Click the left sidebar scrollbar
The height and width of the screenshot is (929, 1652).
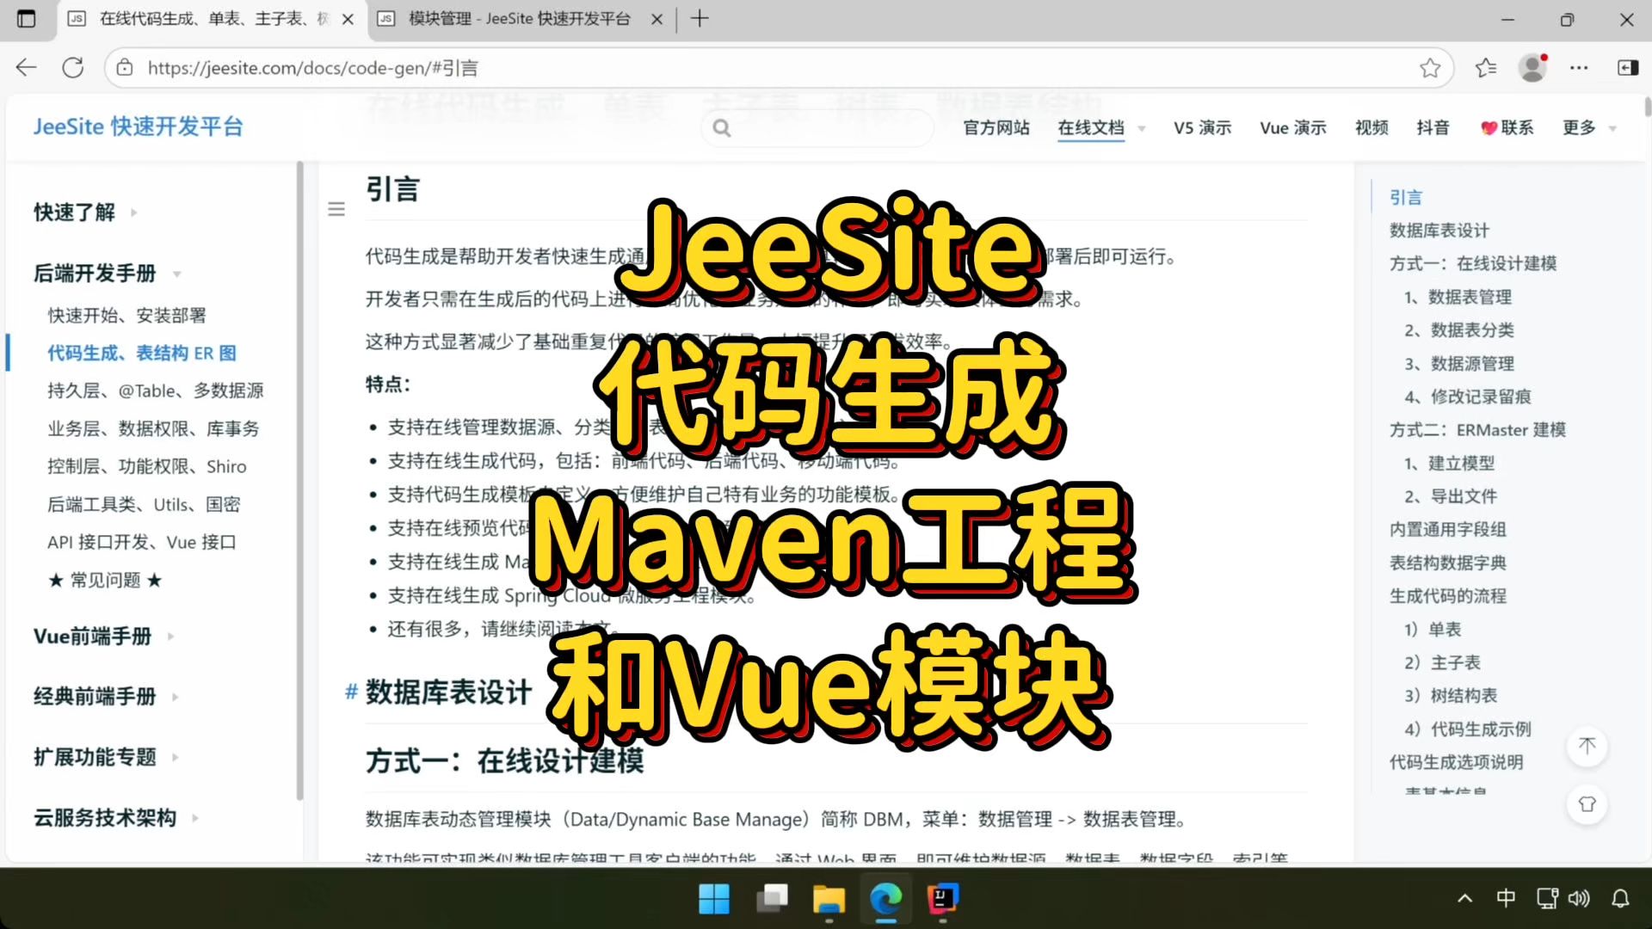coord(299,480)
